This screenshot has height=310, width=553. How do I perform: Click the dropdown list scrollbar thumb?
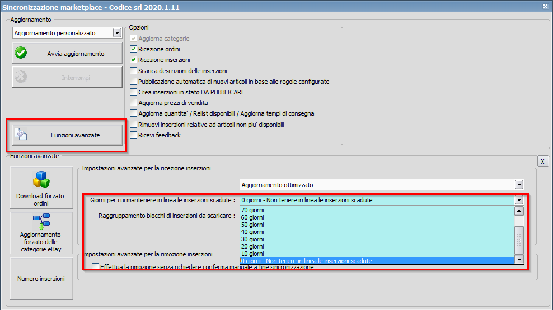click(x=519, y=240)
